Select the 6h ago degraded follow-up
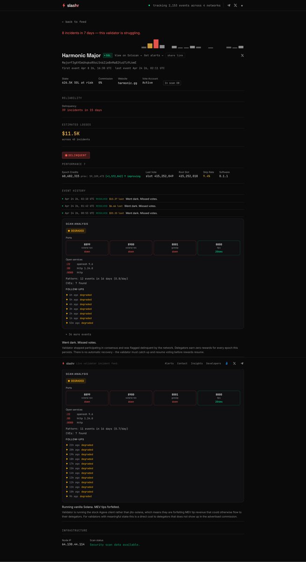306x562 pixels. [79, 295]
